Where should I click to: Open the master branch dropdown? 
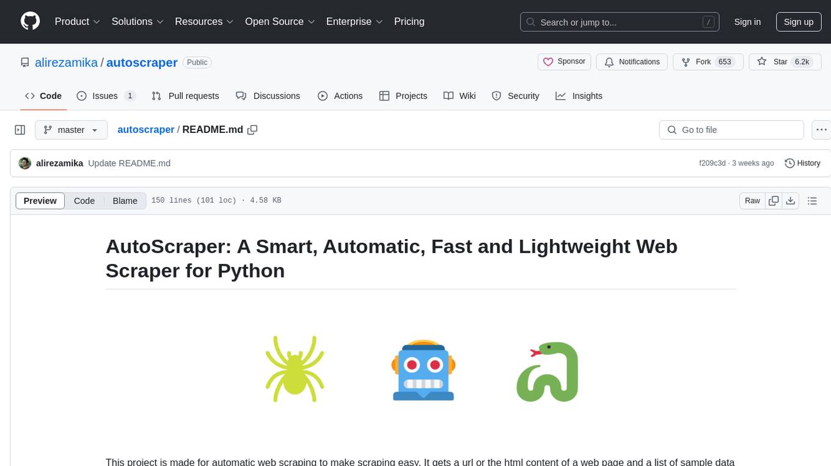click(x=71, y=130)
